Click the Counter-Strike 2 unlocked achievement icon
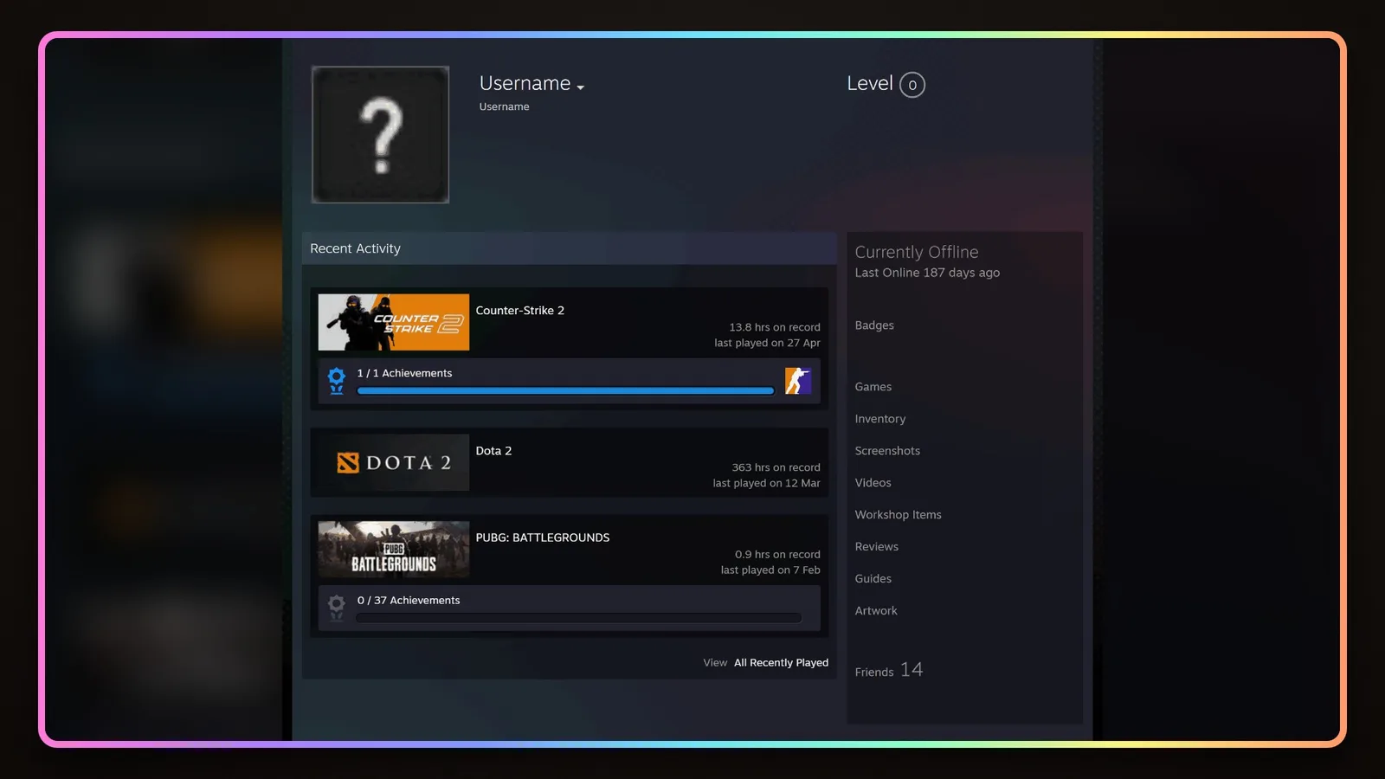1385x779 pixels. click(x=797, y=381)
